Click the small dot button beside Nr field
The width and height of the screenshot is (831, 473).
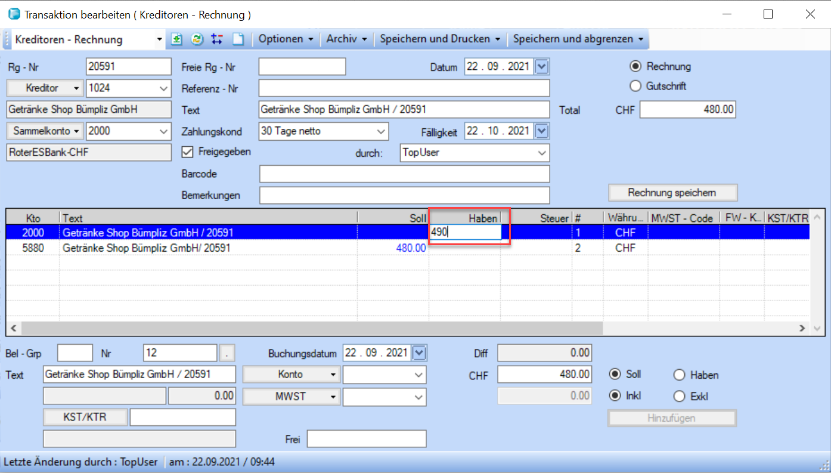point(227,353)
